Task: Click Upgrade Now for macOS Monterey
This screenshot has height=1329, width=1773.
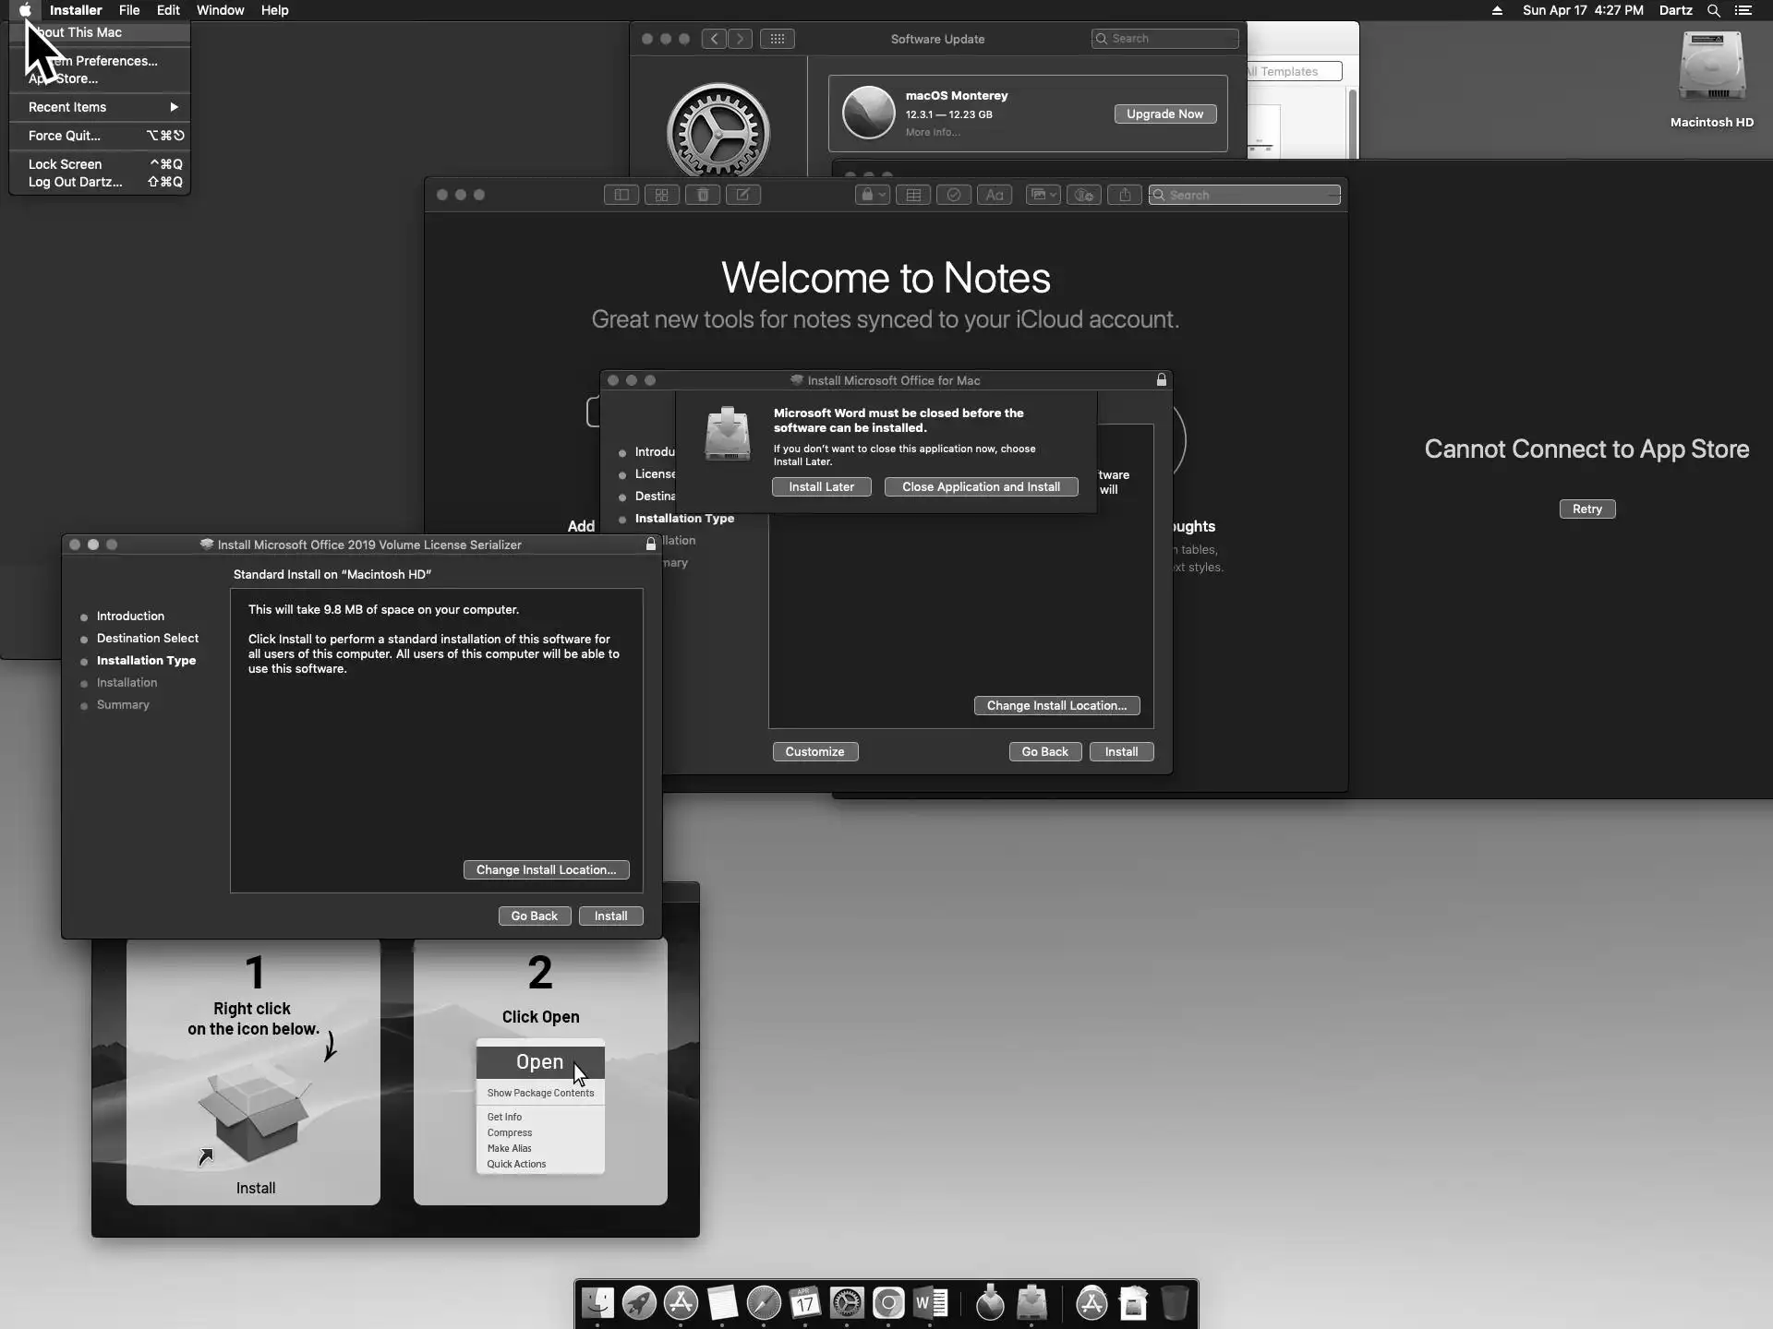Action: tap(1164, 114)
